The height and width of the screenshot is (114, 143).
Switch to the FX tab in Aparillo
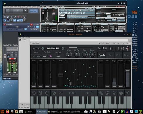pyautogui.click(x=110, y=55)
